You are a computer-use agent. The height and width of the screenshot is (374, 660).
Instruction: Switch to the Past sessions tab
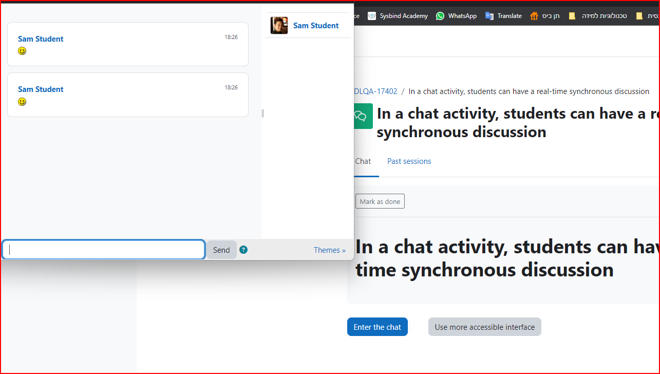[x=409, y=161]
